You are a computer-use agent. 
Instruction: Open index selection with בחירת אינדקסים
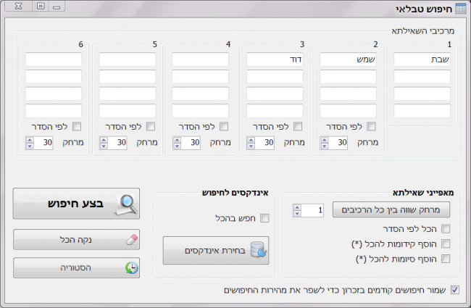[x=216, y=250]
